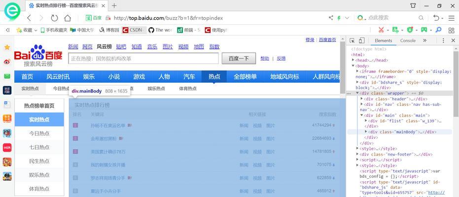459x197 pixels.
Task: Click the 登录 login link
Action: (310, 40)
